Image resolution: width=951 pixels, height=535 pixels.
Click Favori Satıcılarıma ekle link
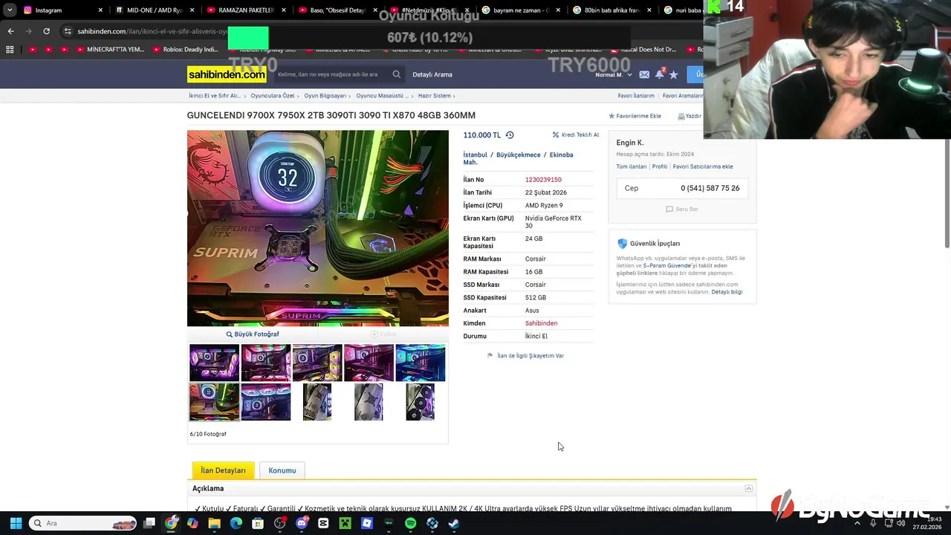[703, 166]
